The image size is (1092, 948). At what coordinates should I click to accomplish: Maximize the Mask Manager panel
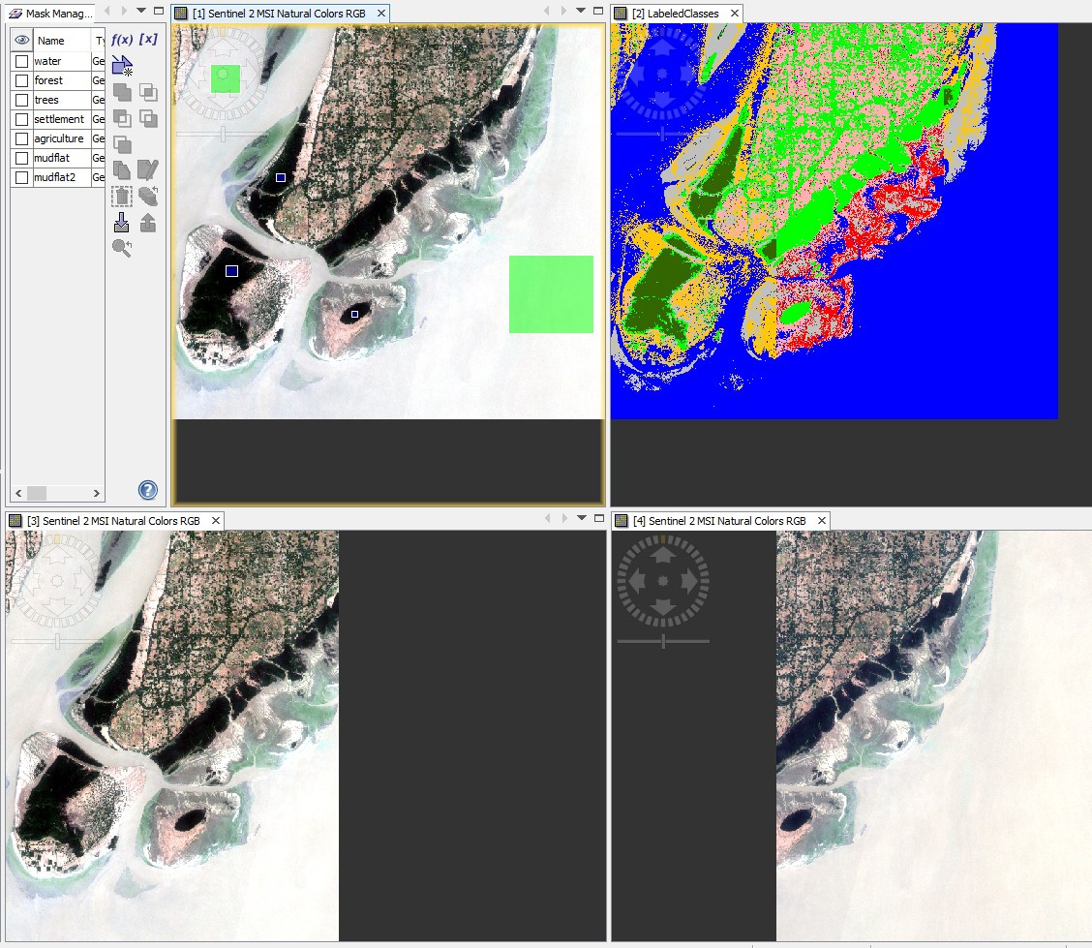(159, 11)
